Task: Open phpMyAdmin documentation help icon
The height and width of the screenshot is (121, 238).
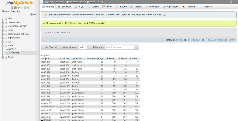Action: [19, 8]
